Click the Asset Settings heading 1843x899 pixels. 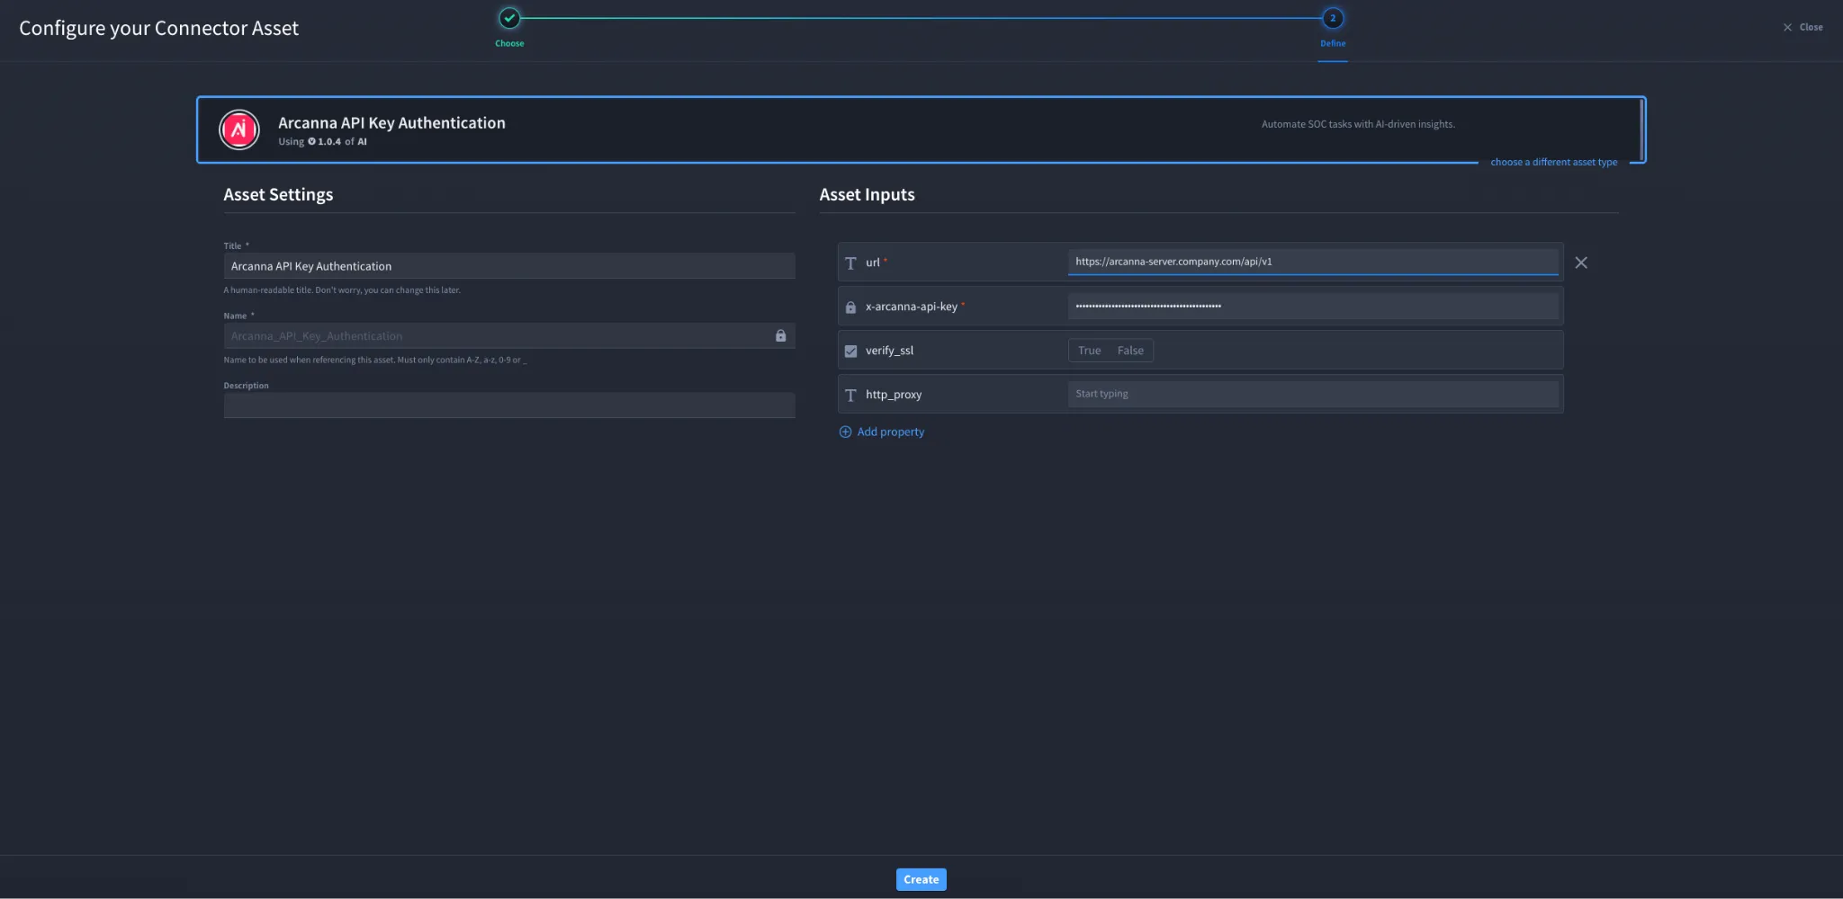pos(278,194)
